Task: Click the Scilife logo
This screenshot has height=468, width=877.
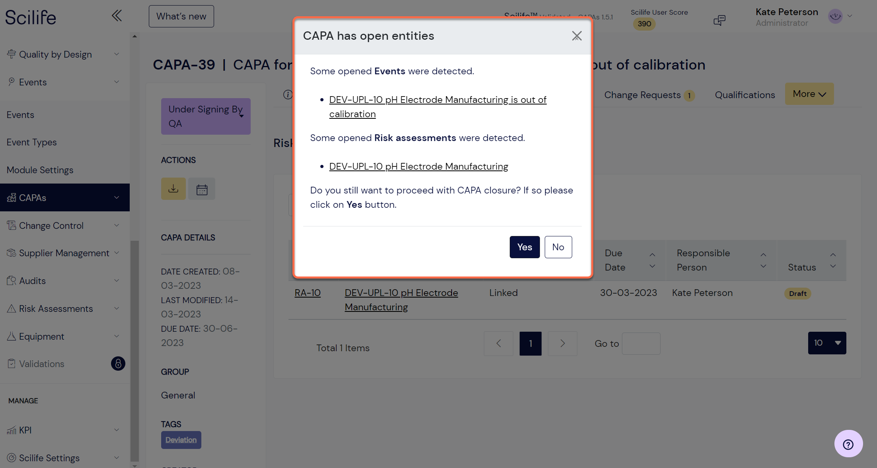Action: pyautogui.click(x=31, y=17)
